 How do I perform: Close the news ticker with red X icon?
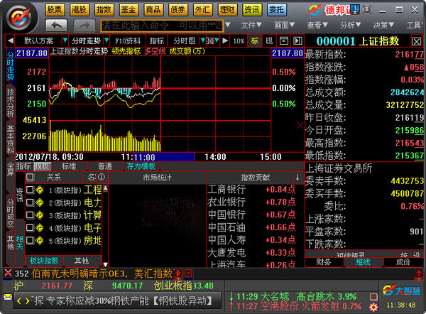(x=7, y=273)
